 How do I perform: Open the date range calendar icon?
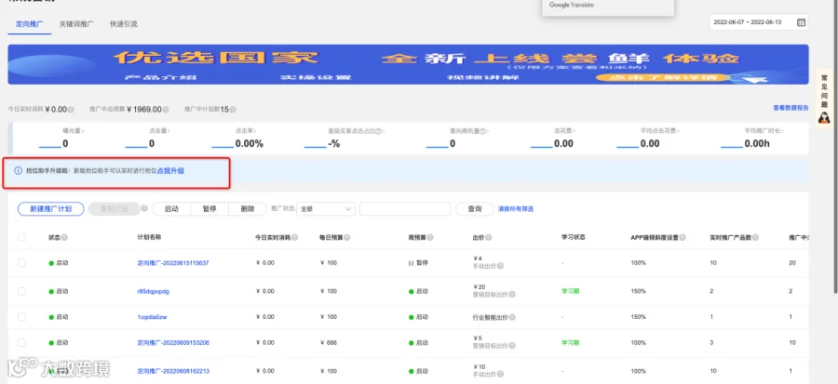click(x=801, y=22)
